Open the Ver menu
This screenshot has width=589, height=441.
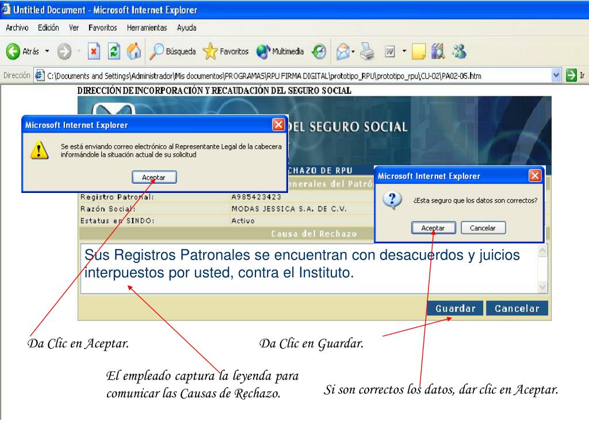[74, 28]
